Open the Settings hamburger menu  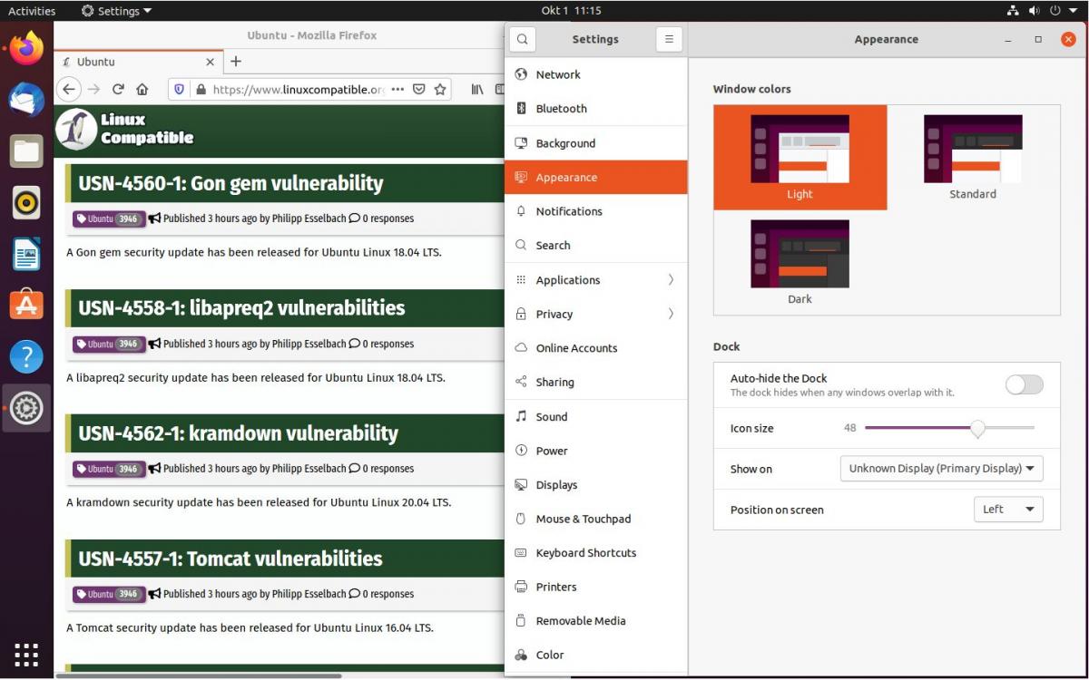point(669,39)
